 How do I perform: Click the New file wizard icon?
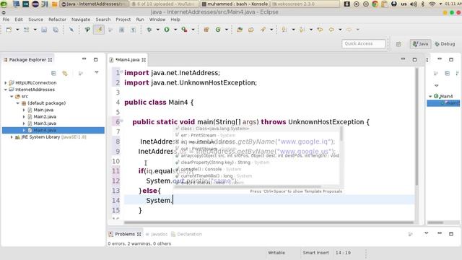click(x=9, y=30)
